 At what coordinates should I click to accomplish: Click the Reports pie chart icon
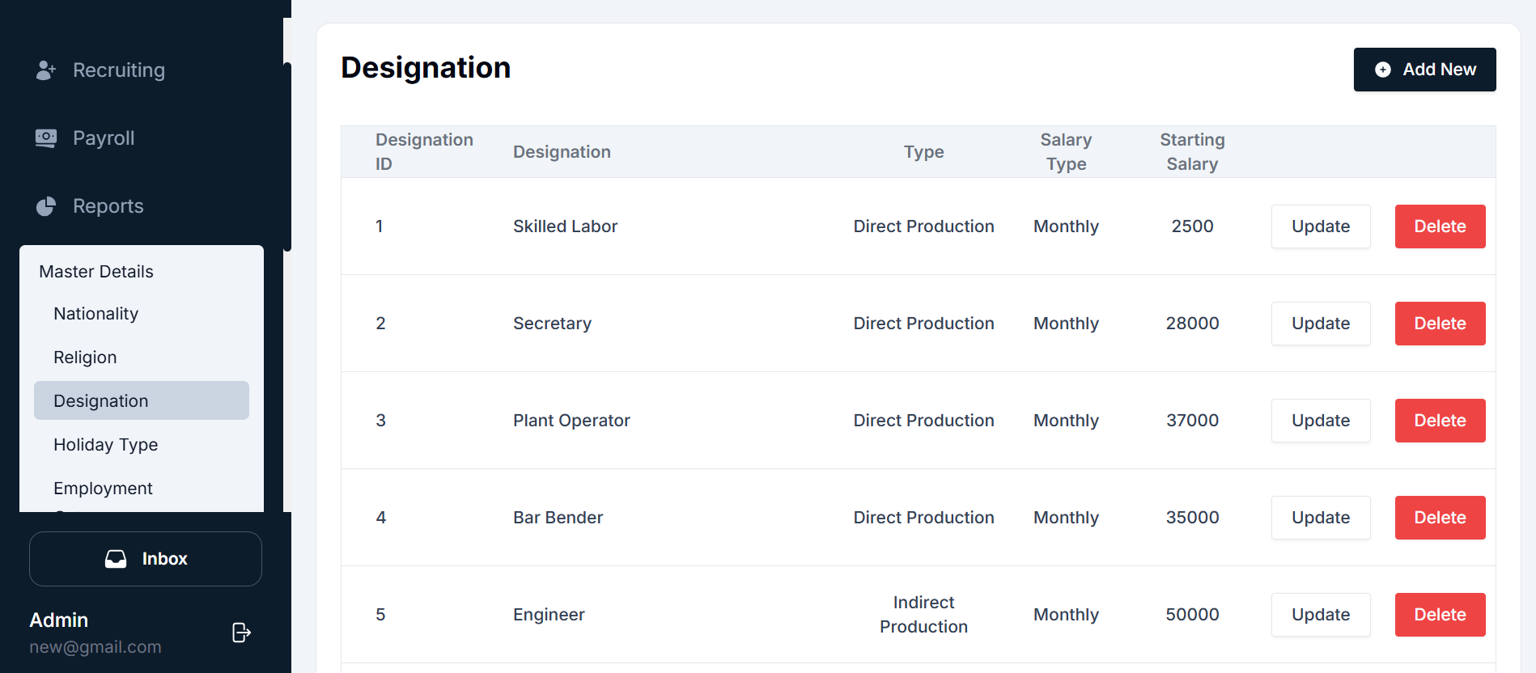click(46, 206)
